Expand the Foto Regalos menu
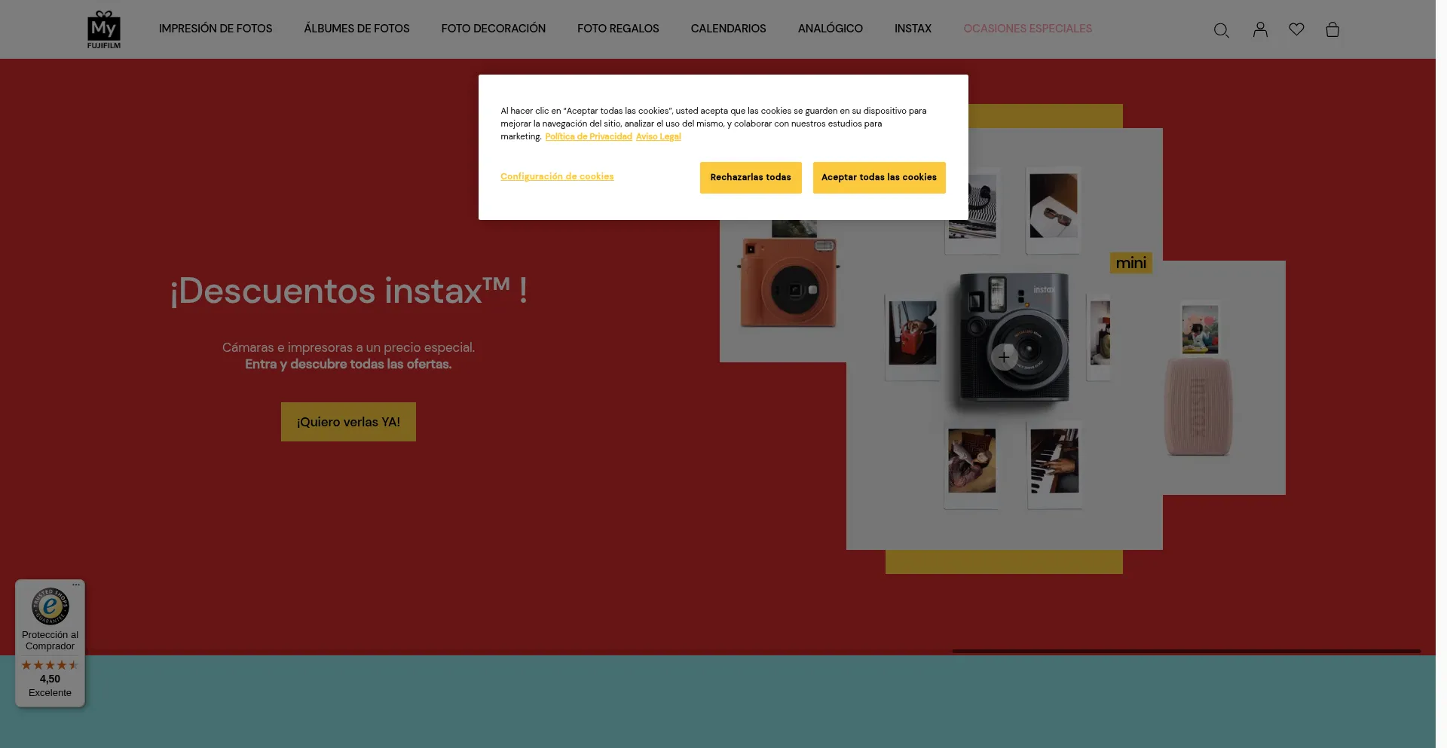Image resolution: width=1447 pixels, height=748 pixels. point(618,29)
